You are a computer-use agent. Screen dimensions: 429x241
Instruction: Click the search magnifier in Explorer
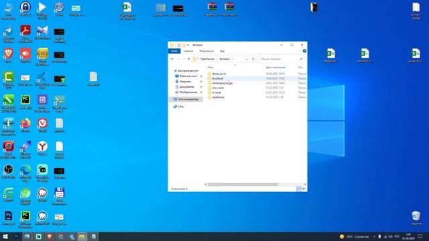tap(301, 59)
